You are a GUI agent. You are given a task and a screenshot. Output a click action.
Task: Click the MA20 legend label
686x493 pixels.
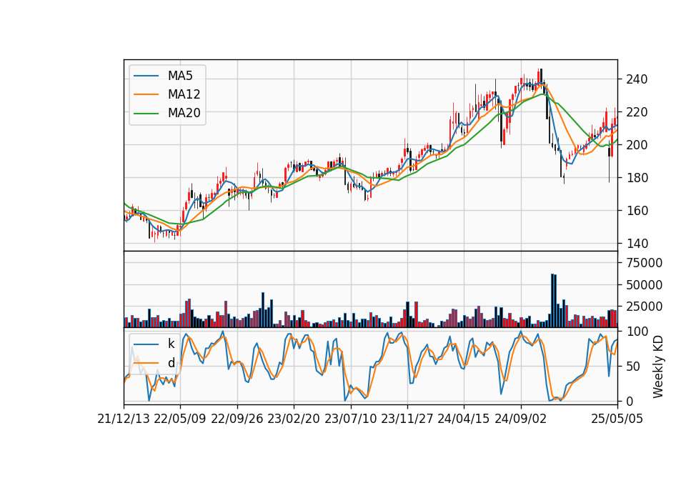point(184,113)
